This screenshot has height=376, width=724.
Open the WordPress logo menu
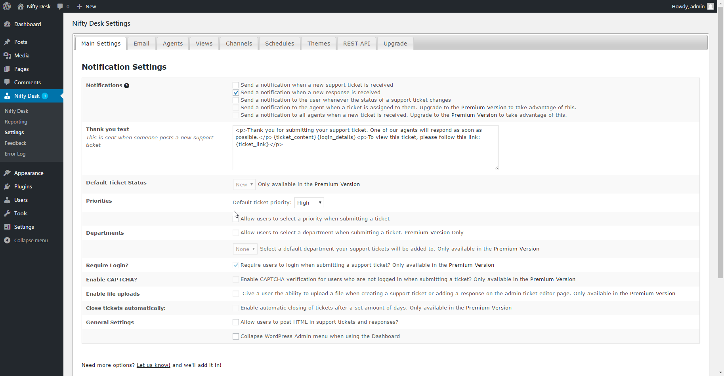coord(7,6)
